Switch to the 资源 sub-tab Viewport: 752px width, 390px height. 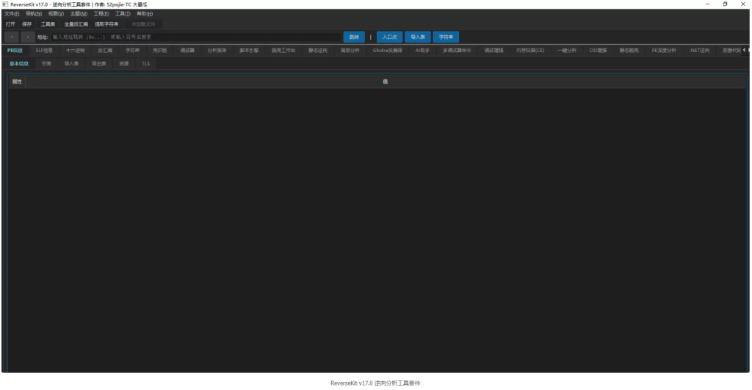click(123, 64)
